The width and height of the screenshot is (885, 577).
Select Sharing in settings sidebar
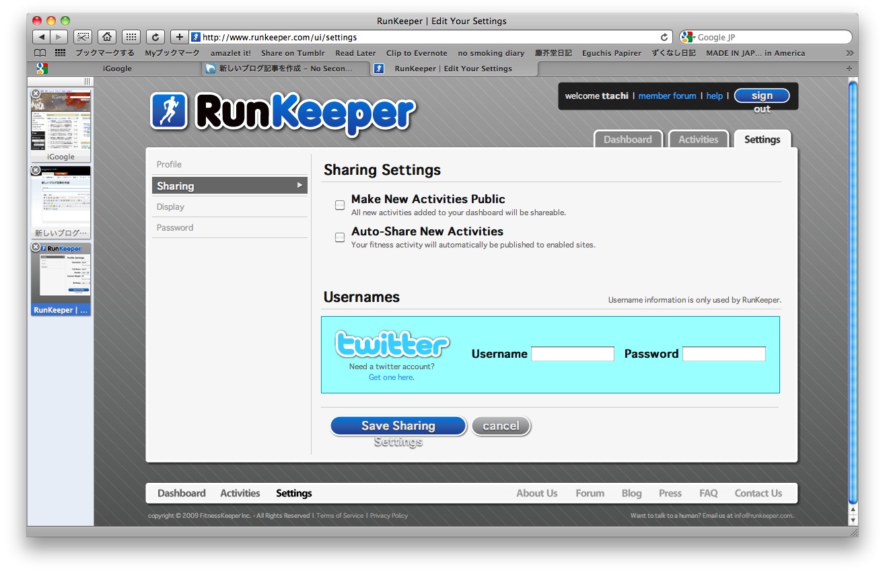tap(229, 186)
